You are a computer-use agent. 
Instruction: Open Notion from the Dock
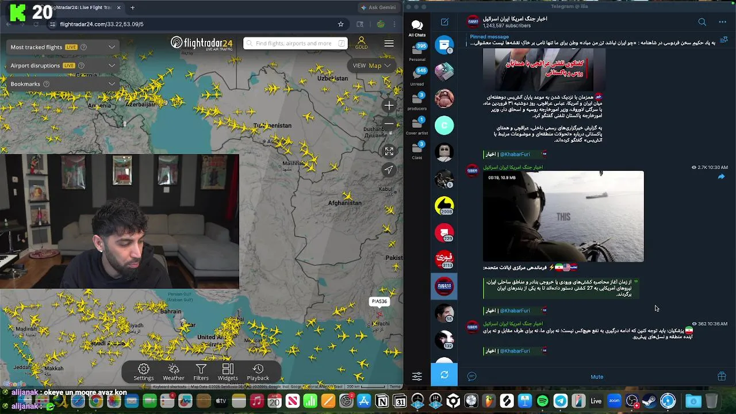(382, 401)
